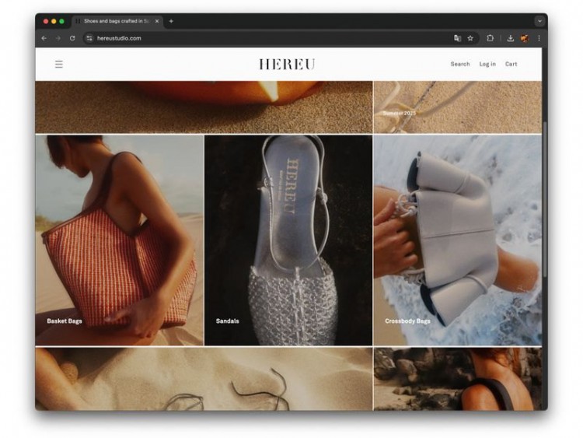This screenshot has width=583, height=438.
Task: Open the browser extensions puzzle icon
Action: pyautogui.click(x=490, y=38)
